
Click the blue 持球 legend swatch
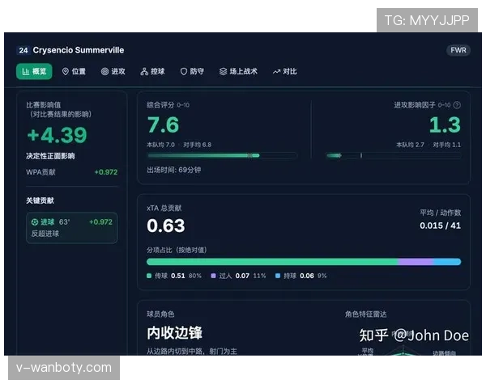pos(278,276)
